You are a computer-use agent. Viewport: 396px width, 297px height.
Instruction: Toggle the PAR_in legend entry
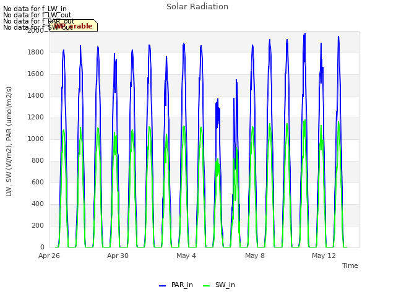point(176,285)
